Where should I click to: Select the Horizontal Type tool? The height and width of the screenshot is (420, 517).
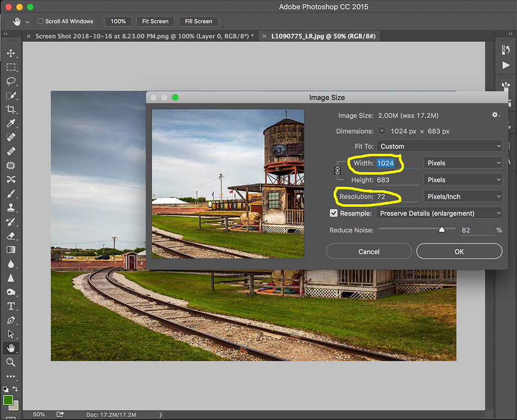pyautogui.click(x=11, y=306)
